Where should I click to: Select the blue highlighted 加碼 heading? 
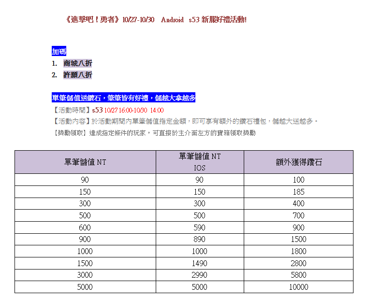59,51
